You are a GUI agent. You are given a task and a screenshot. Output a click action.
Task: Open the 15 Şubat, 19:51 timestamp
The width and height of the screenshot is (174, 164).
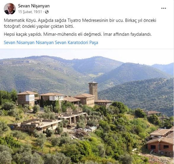click(x=30, y=12)
